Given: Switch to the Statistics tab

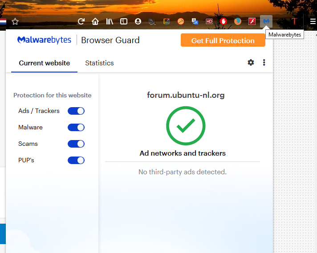Looking at the screenshot, I should point(99,63).
